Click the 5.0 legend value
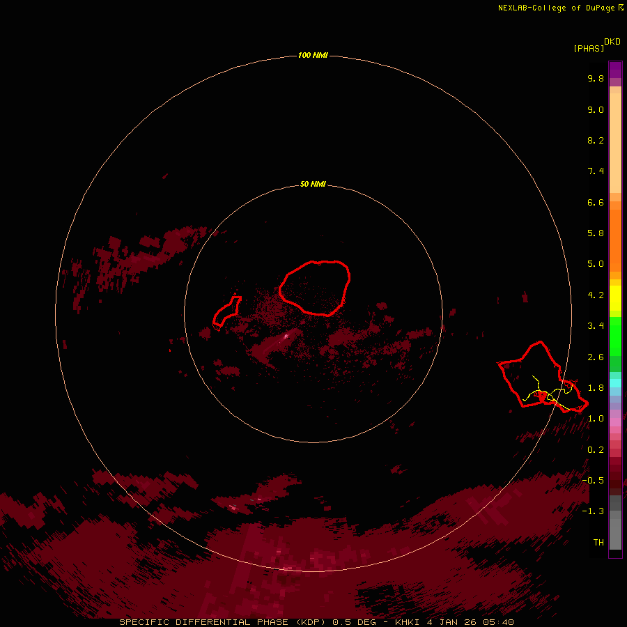 596,264
